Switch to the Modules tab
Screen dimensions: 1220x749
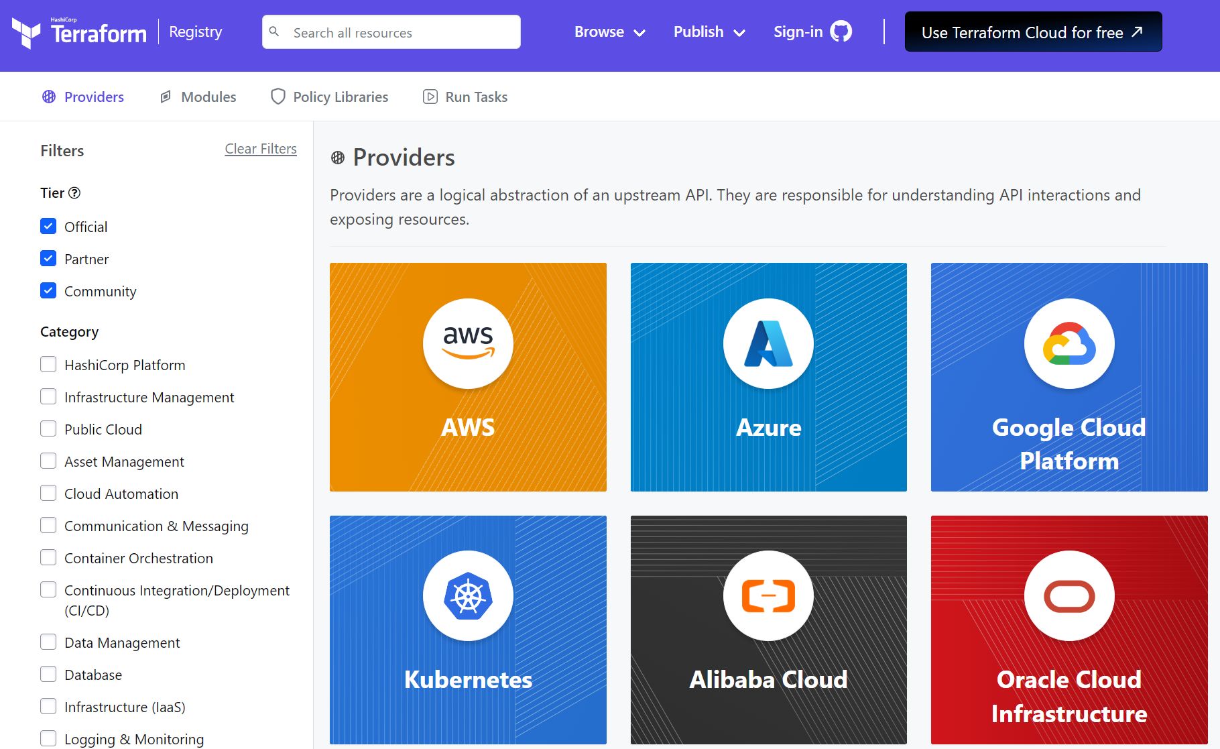coord(198,97)
